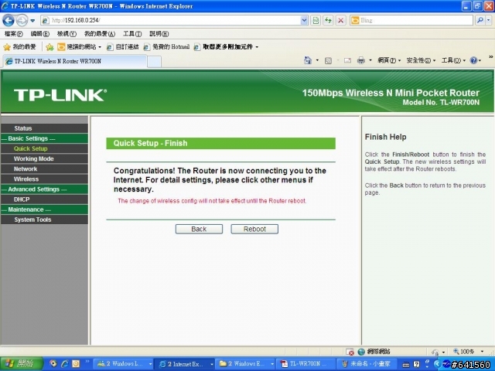The width and height of the screenshot is (495, 371).
Task: Open the 我的最愛(A) menu
Action: 100,34
